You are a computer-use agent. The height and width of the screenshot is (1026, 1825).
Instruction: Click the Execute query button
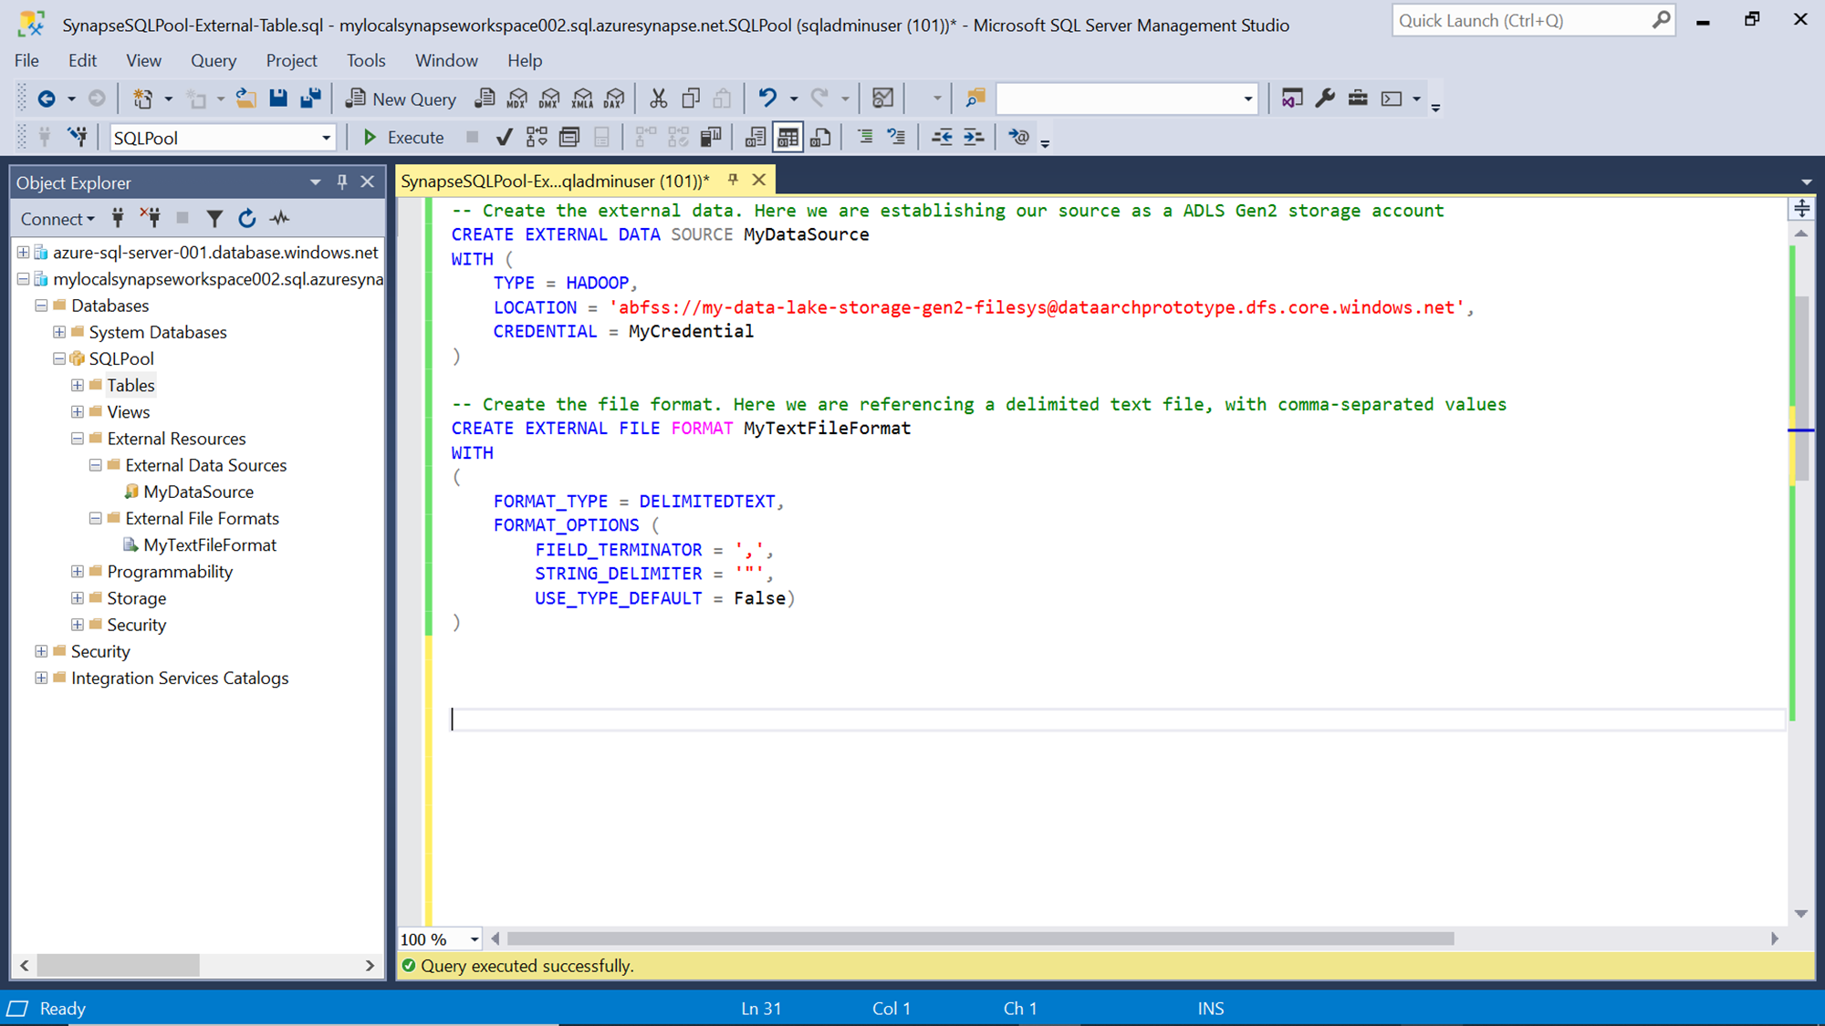pos(402,138)
